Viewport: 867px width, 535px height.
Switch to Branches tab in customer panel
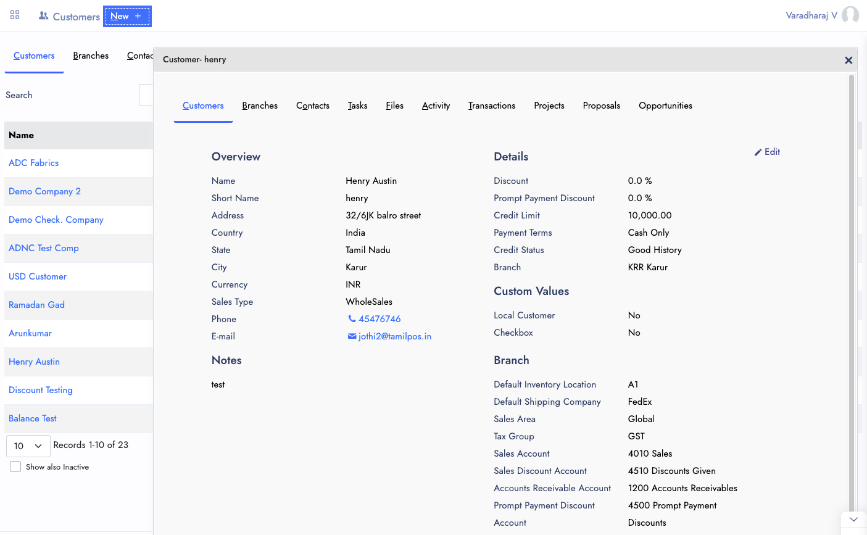[x=260, y=106]
